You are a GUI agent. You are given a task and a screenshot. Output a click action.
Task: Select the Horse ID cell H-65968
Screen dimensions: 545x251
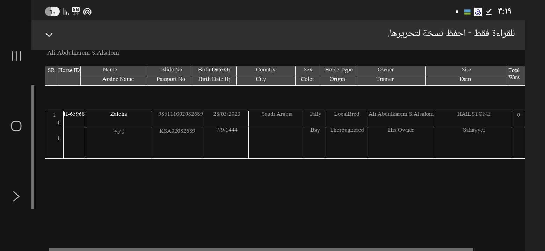pyautogui.click(x=74, y=114)
